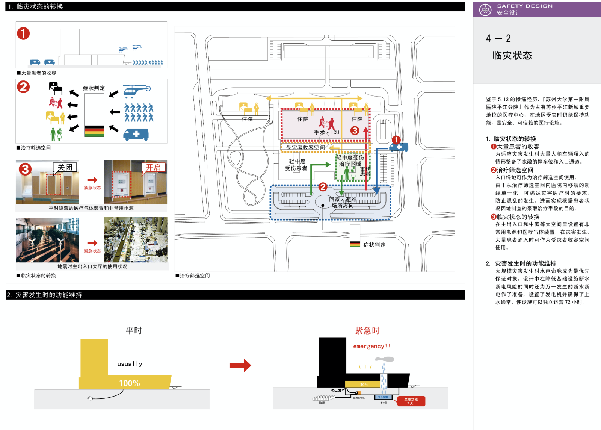Viewport: 601px width, 430px height.
Task: Select the red number 3 badge on 关闭 photo
Action: click(x=25, y=169)
